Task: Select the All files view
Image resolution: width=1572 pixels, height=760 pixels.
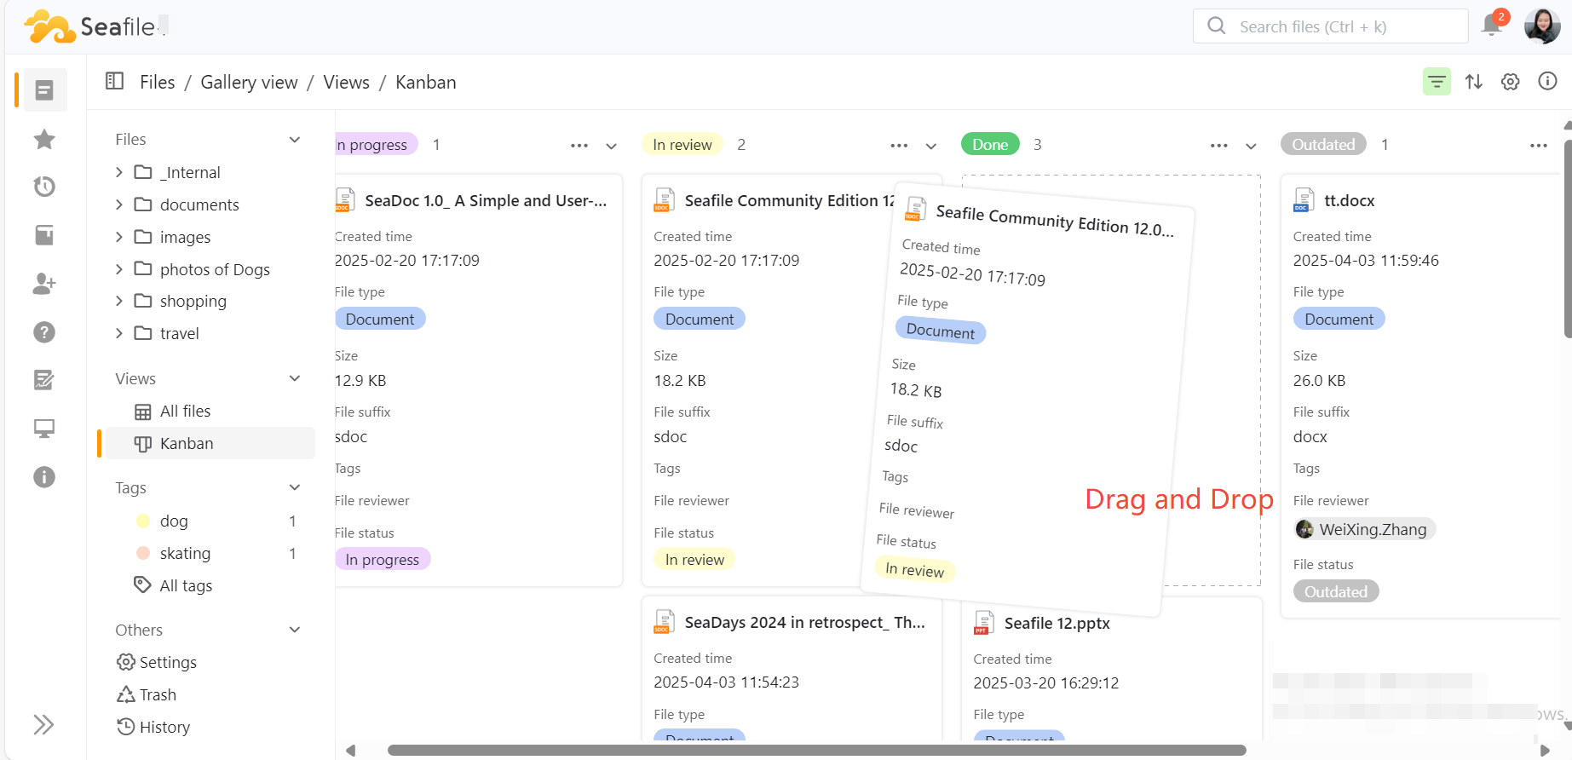Action: (x=185, y=412)
